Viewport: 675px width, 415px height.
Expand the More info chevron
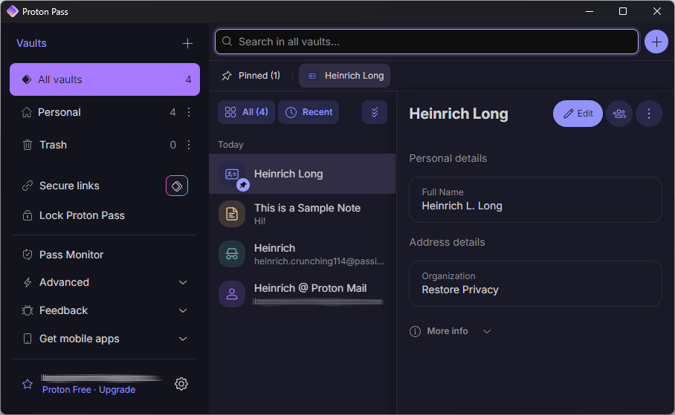487,331
